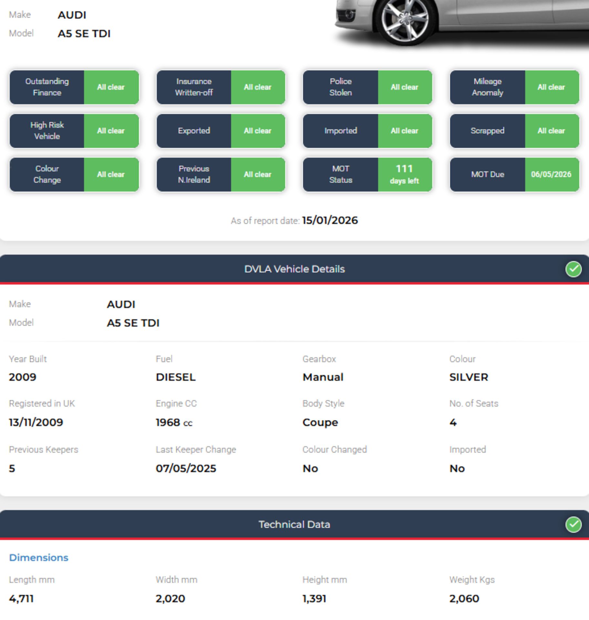
Task: Click the High Risk Vehicle badge
Action: pyautogui.click(x=74, y=131)
